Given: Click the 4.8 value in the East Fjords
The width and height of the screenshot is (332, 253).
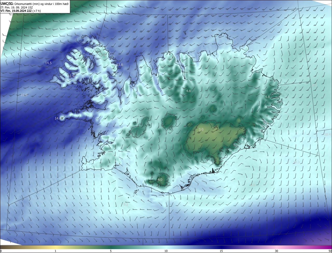Looking at the screenshot, I should 267,97.
